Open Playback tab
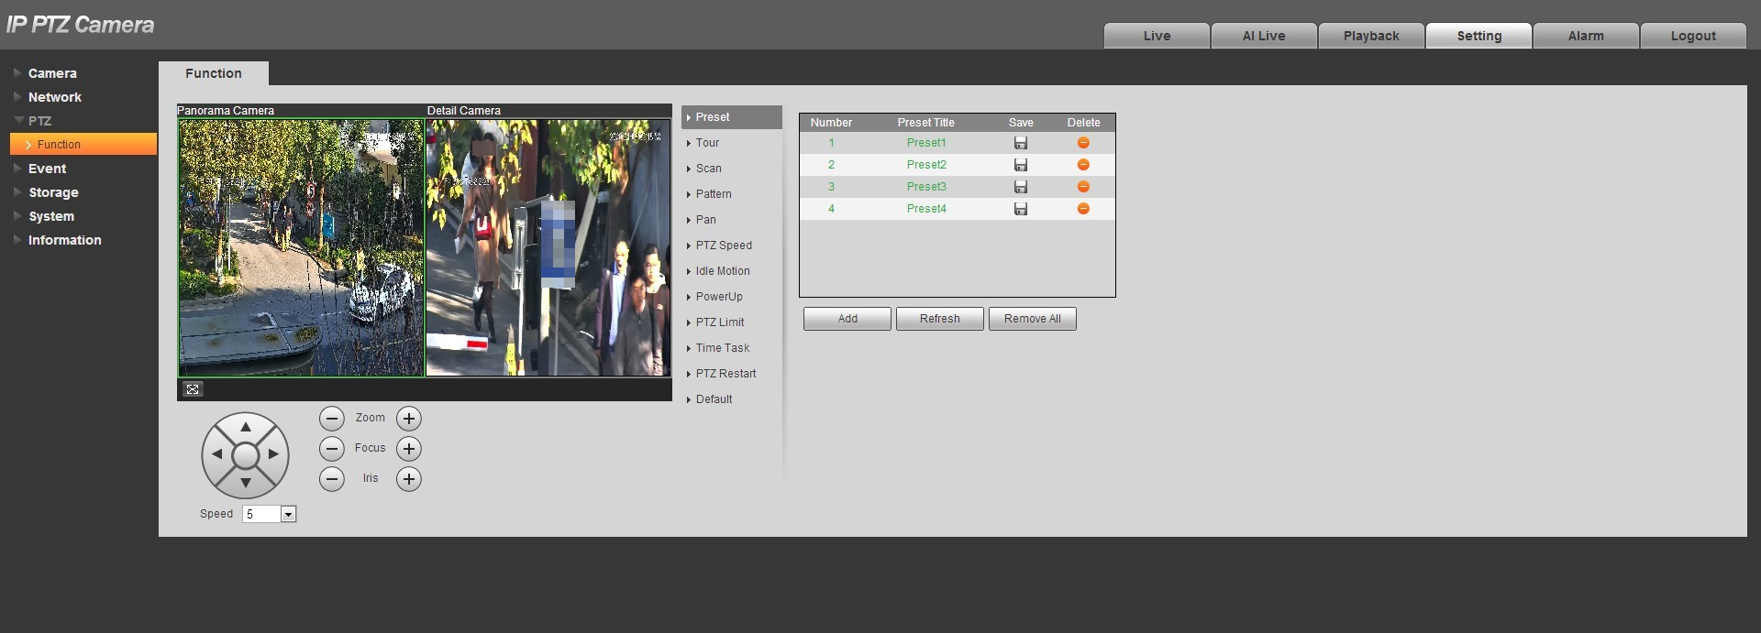Screen dimensions: 1761x633 [x=1371, y=36]
